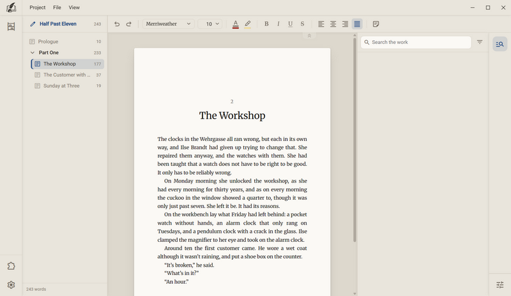The width and height of the screenshot is (511, 296).
Task: Open settings gear icon
Action: (11, 285)
